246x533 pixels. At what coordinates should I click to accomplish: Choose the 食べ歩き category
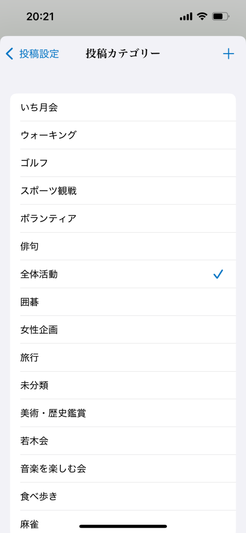pos(123,497)
